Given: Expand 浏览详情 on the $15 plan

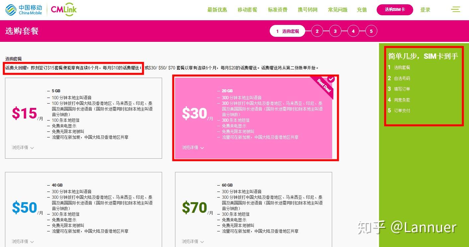Looking at the screenshot, I should [x=23, y=147].
